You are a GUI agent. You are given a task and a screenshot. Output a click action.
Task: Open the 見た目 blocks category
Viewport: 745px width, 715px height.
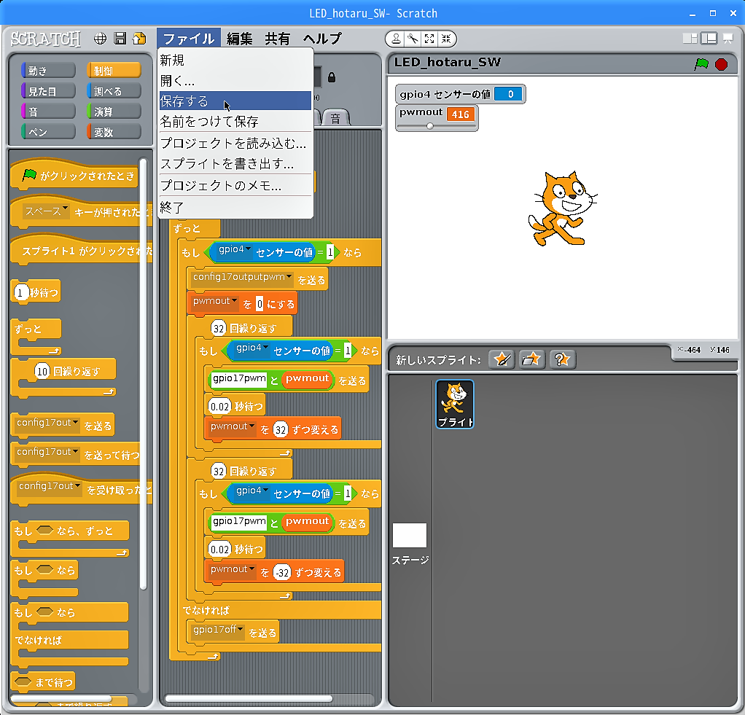tap(48, 90)
